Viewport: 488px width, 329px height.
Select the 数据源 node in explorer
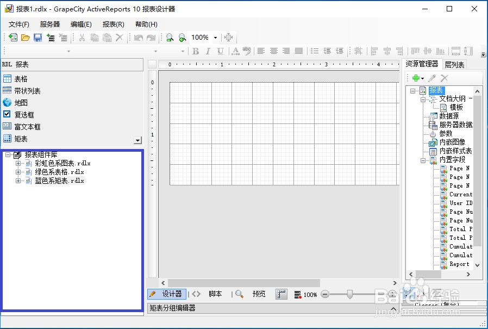449,116
